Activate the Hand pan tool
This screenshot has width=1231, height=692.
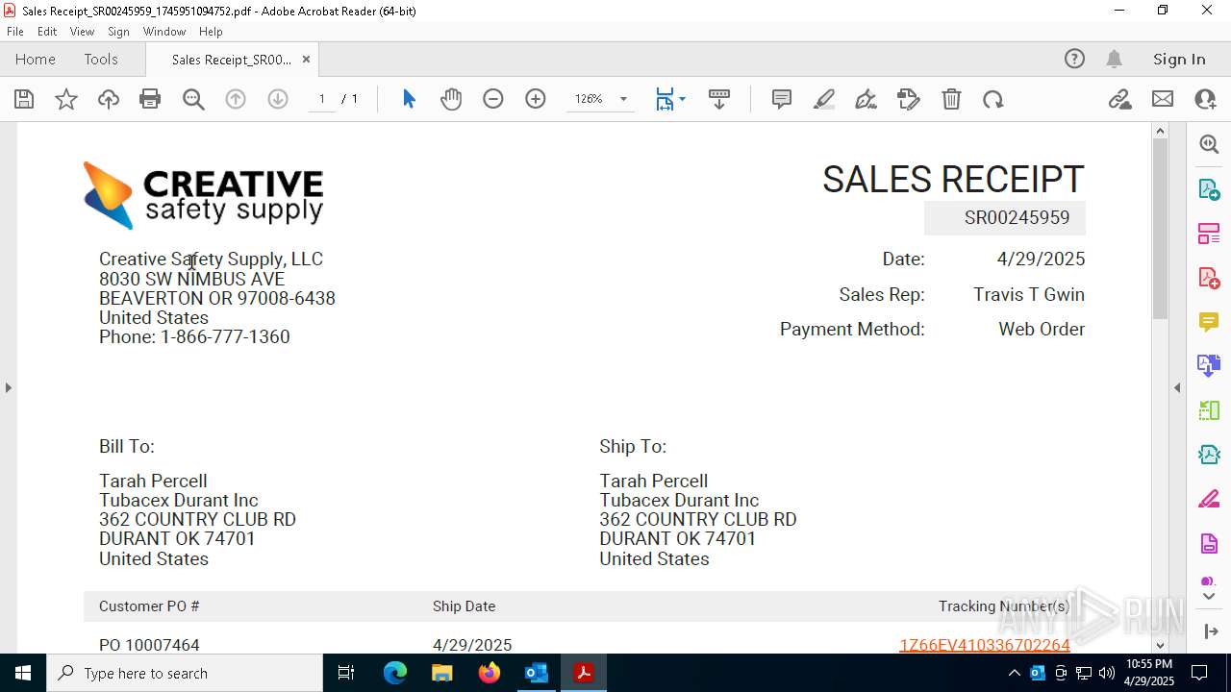[x=451, y=99]
